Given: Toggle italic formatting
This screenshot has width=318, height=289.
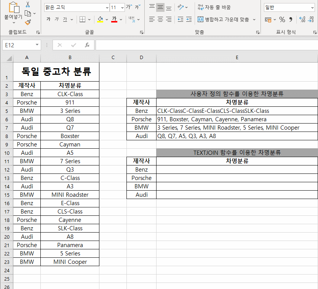Looking at the screenshot, I should pos(57,19).
